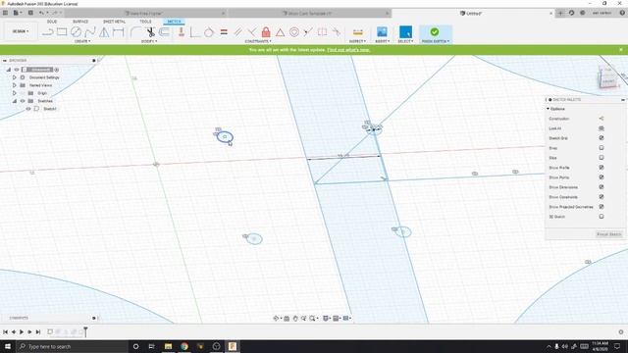Viewport: 628px width, 353px height.
Task: Apply the Equal constraint
Action: [x=224, y=32]
